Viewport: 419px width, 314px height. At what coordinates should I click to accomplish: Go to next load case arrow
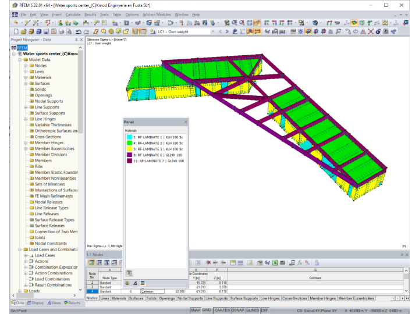click(x=227, y=31)
